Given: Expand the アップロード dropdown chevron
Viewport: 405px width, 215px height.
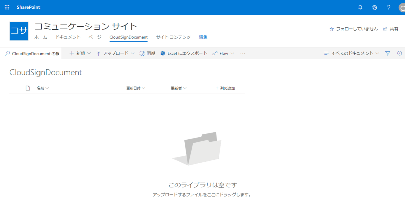Looking at the screenshot, I should 133,53.
